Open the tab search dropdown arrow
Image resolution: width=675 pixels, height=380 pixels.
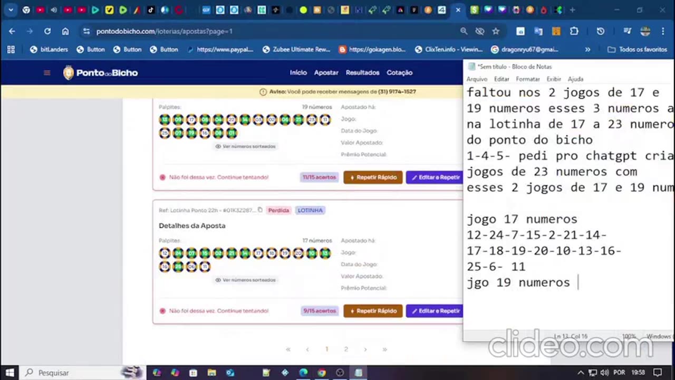11,10
